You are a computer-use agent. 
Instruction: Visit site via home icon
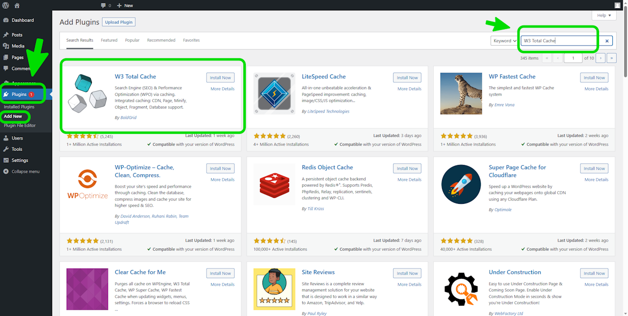17,5
